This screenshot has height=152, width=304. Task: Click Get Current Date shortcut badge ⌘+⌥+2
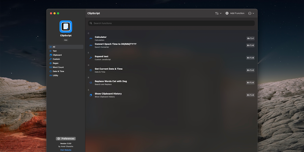click(x=251, y=70)
